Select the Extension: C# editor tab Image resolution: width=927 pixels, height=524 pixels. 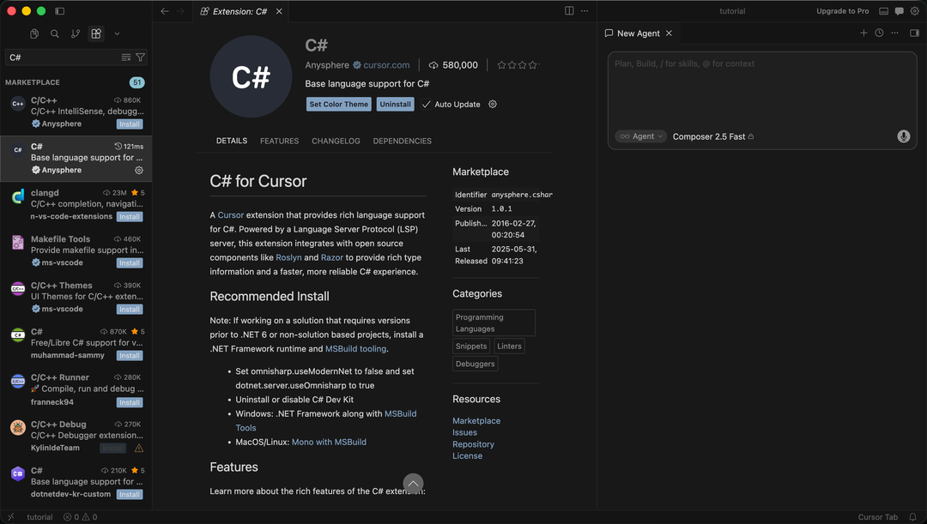[x=241, y=11]
